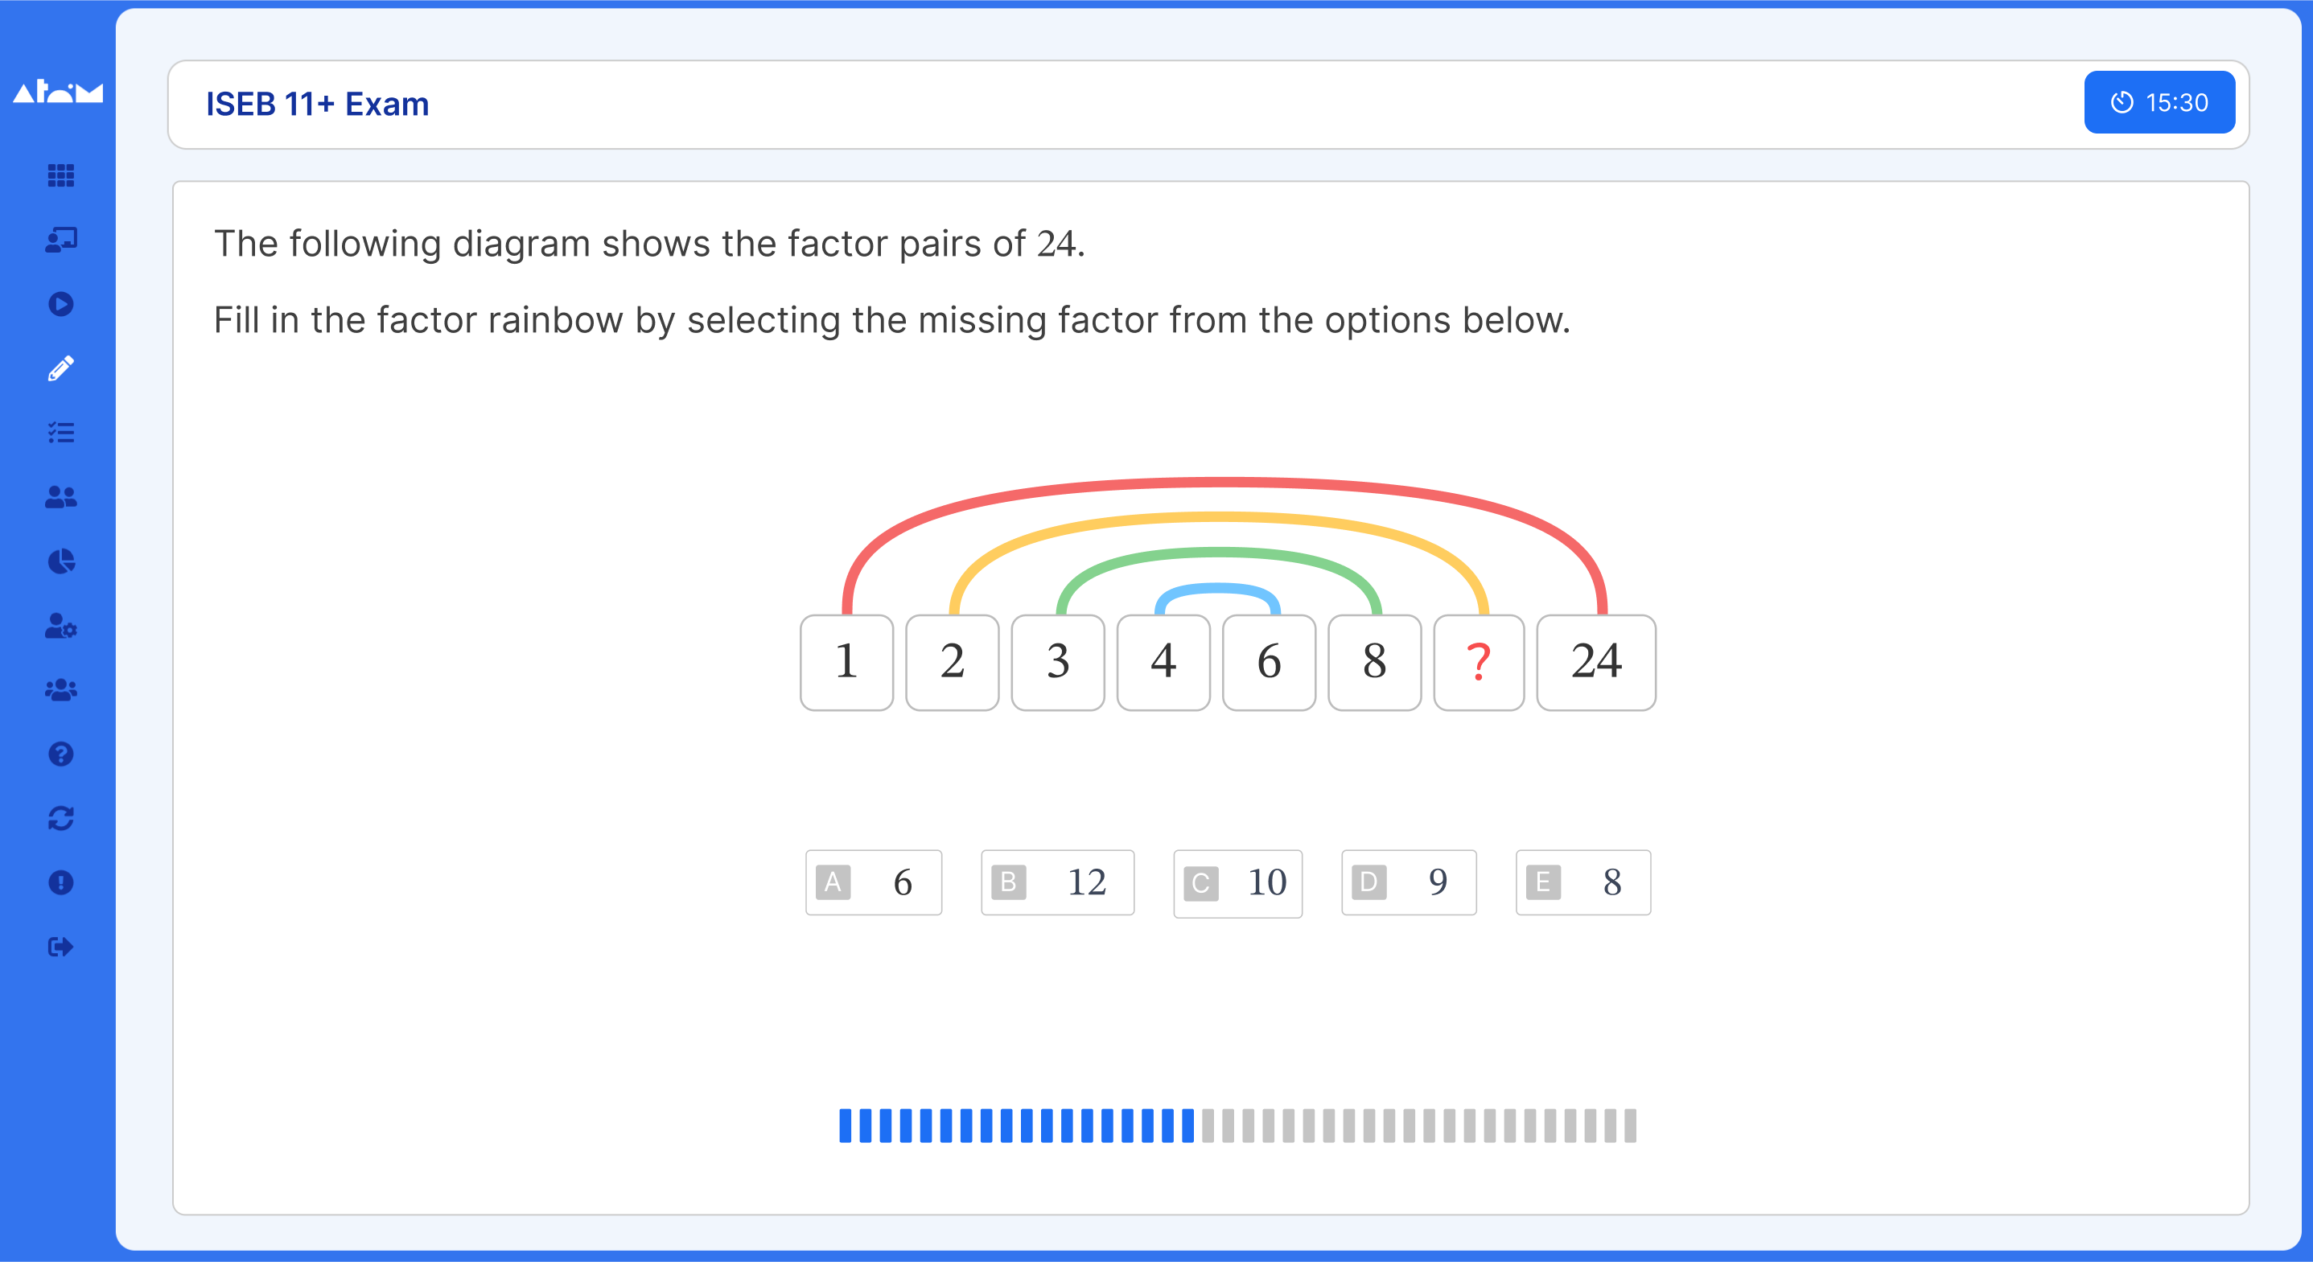Choose answer option B with value 12

[1057, 882]
